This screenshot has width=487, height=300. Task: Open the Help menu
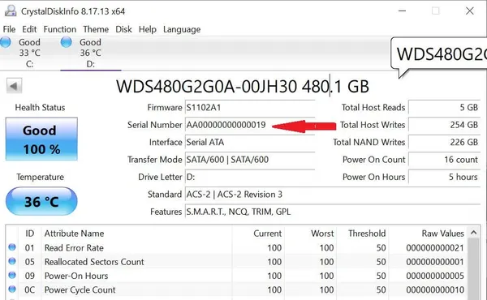147,29
